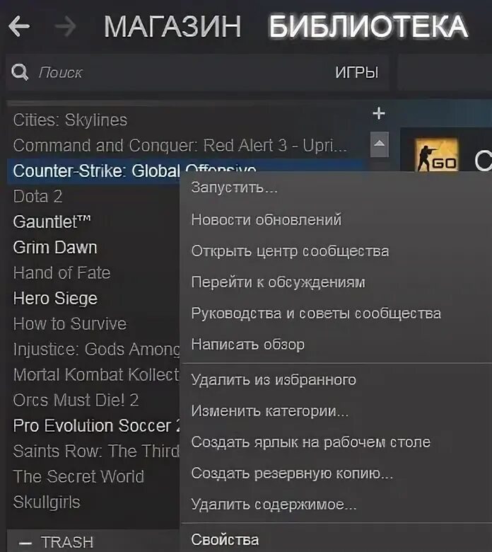Viewport: 492px width, 552px height.
Task: Open the ИГРЫ filter dropdown
Action: point(356,72)
